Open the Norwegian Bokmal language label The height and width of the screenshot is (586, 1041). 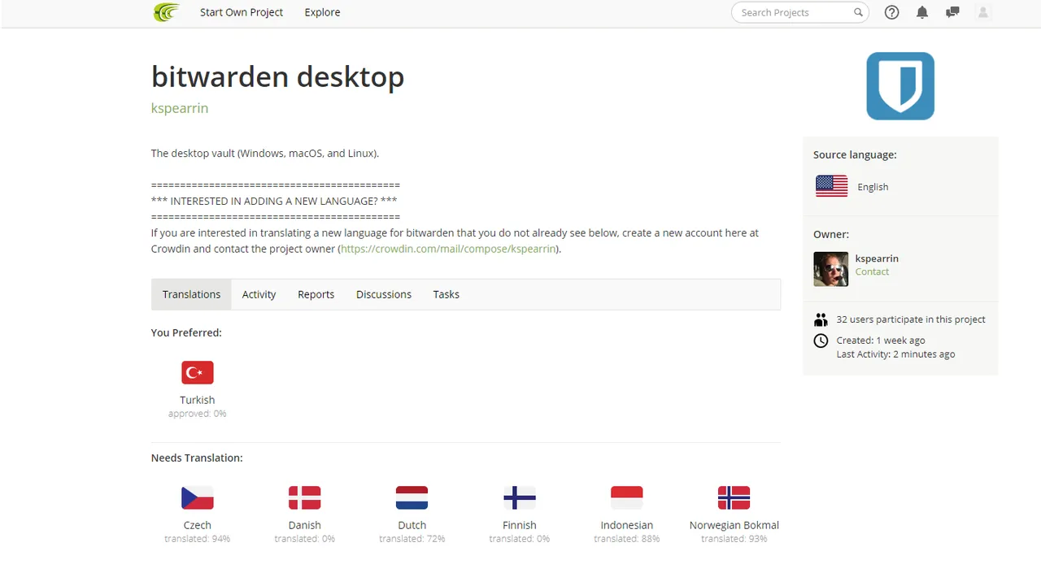[734, 525]
